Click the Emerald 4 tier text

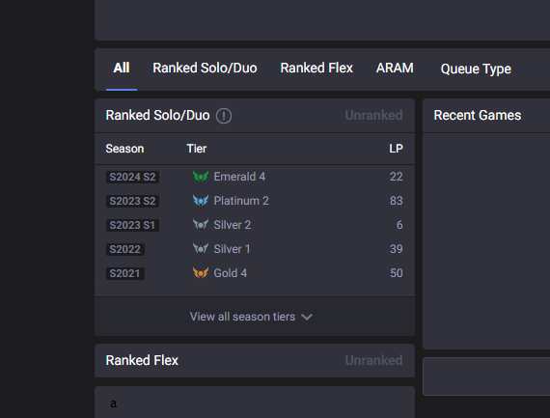[239, 177]
